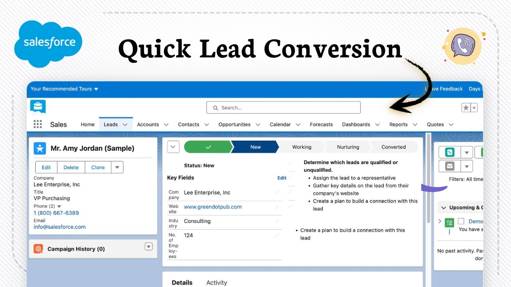Click the green task icon beside Demo
Image resolution: width=511 pixels, height=287 pixels.
[x=450, y=223]
